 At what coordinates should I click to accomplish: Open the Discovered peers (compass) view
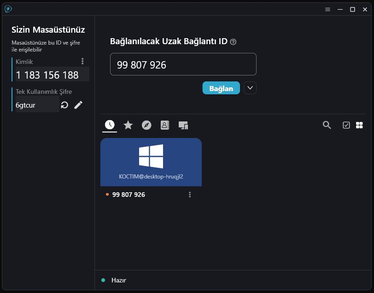click(x=146, y=125)
